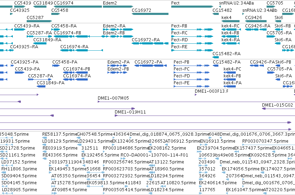This screenshot has width=295, height=195.
Task: Click the CG16972 gene feature
Action: pyautogui.click(x=150, y=14)
